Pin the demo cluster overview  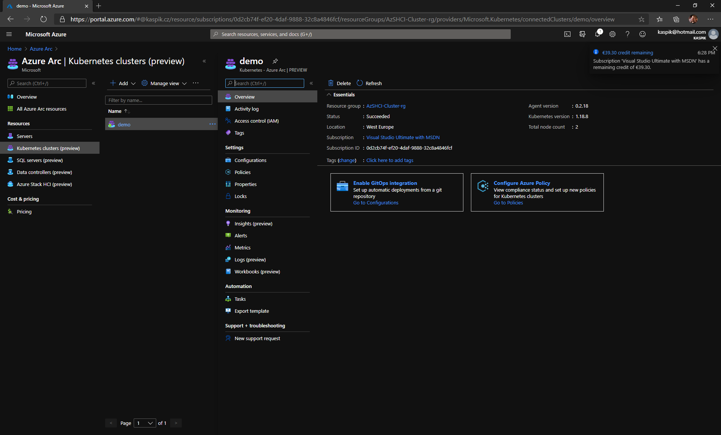pyautogui.click(x=275, y=61)
